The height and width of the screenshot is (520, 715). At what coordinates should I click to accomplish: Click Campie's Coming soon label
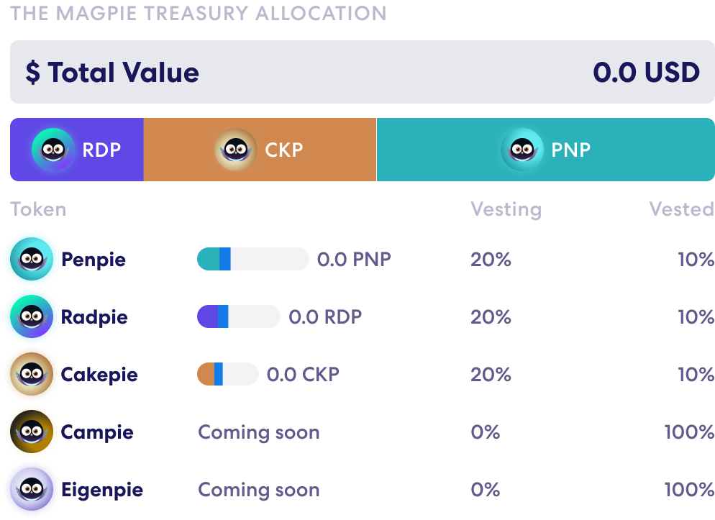[x=258, y=432]
